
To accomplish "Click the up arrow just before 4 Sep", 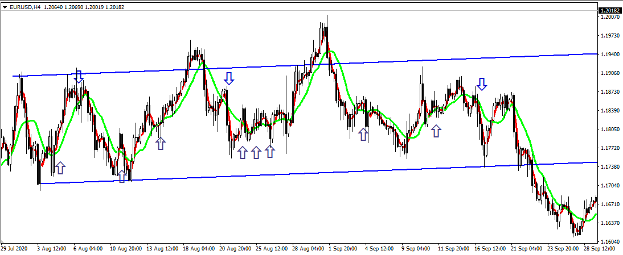I will coord(363,135).
